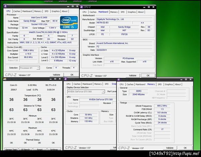Click the DRAM Frequency value '665.2 MHz'
Screen dimensions: 201x157
(x=162, y=106)
